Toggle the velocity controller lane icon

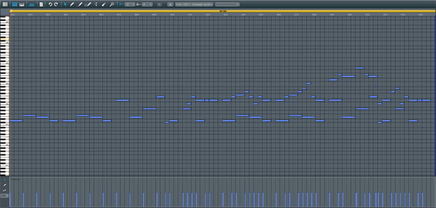pos(32,5)
